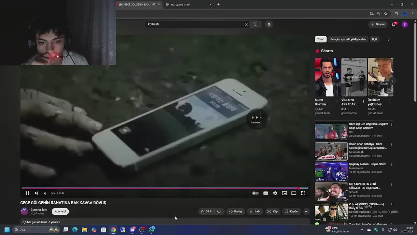Open the Murat Boz'dan Short thumbnail
Viewport: 417px width, 235px height.
(x=328, y=77)
